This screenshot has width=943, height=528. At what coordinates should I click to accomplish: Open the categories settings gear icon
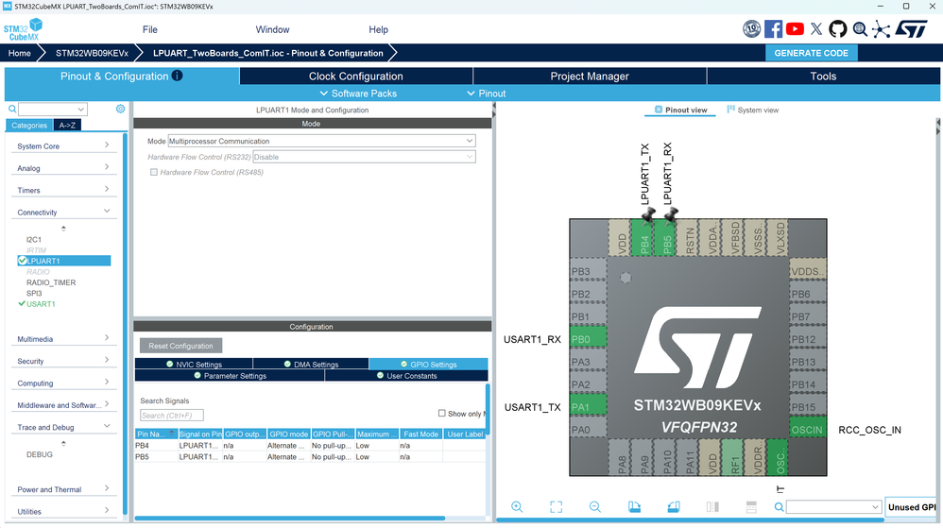[120, 109]
